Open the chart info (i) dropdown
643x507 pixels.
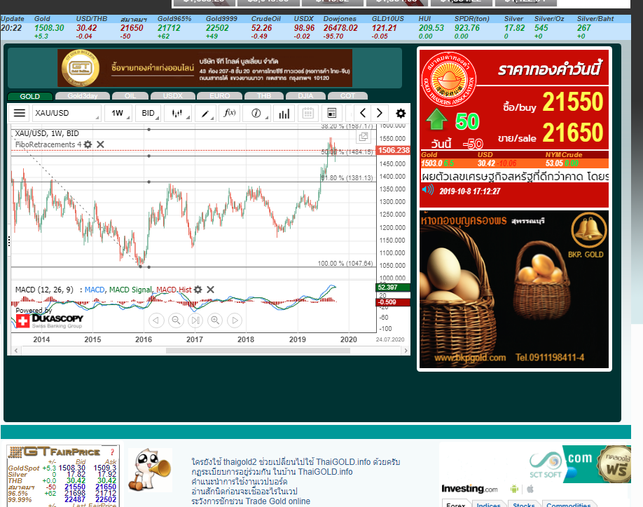point(256,114)
